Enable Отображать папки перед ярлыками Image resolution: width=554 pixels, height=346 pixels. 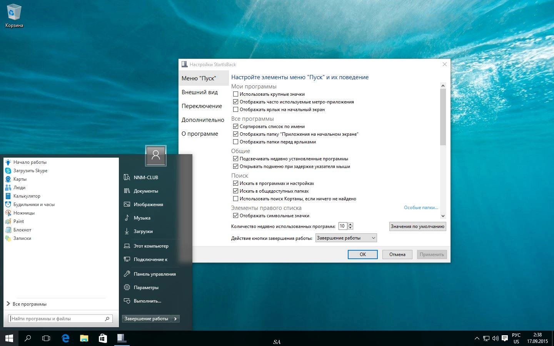(236, 142)
